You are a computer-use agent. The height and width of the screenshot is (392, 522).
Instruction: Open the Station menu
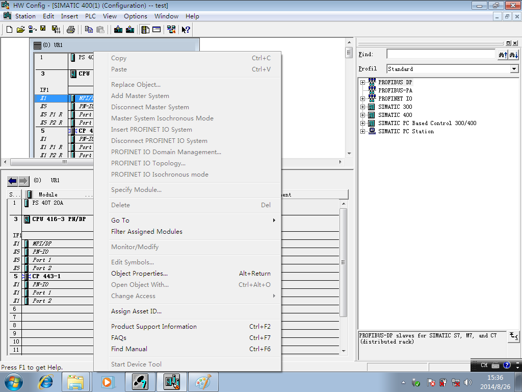25,16
